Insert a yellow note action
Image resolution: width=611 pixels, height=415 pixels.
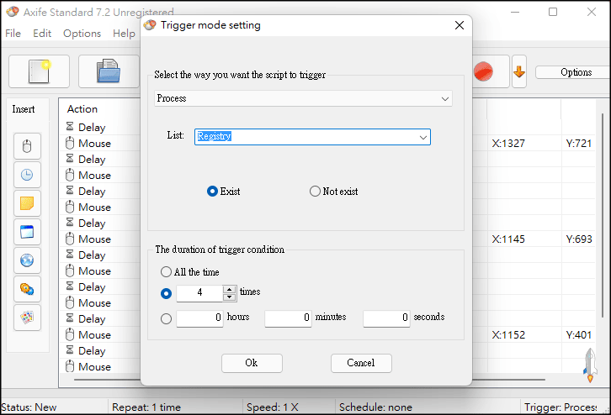tap(27, 203)
